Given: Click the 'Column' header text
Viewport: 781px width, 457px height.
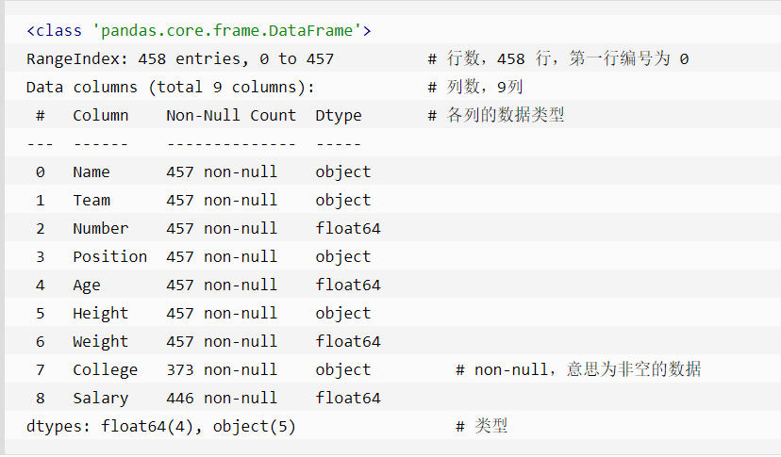Looking at the screenshot, I should coord(100,115).
